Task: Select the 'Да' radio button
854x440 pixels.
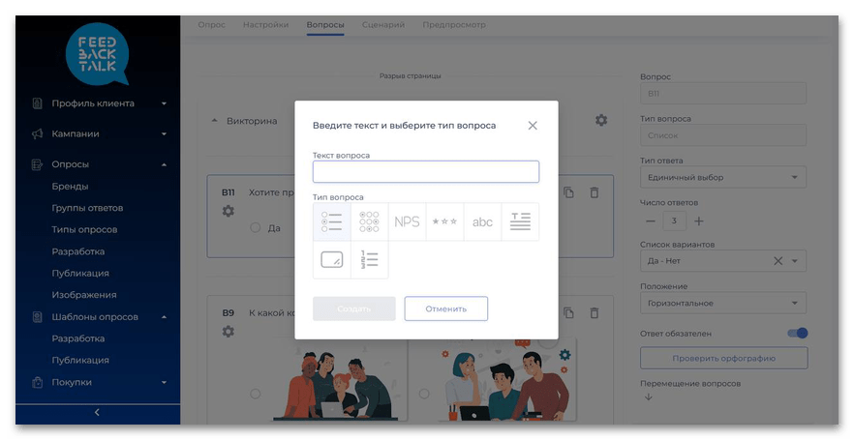Action: [256, 228]
